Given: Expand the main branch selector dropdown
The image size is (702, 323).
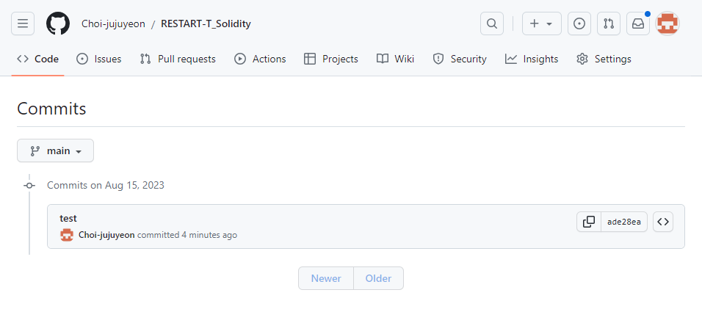Looking at the screenshot, I should 56,150.
